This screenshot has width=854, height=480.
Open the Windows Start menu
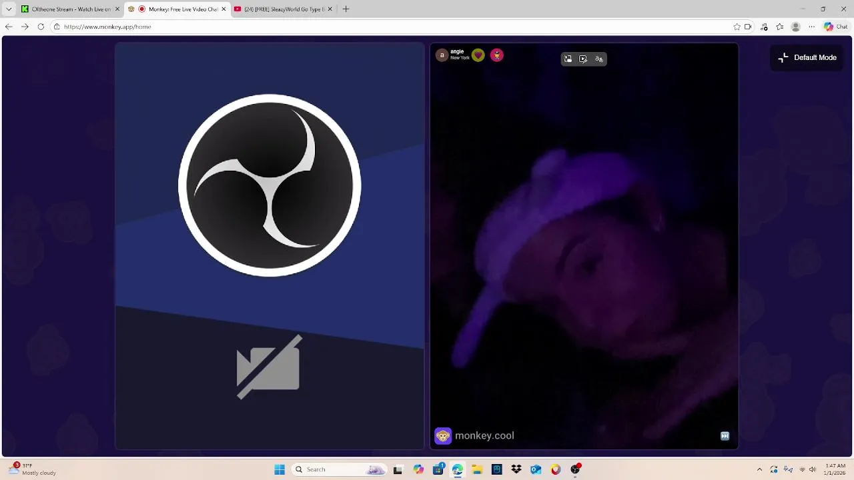point(280,469)
